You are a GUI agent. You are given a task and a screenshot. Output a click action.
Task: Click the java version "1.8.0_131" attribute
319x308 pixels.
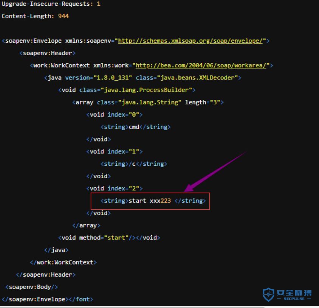click(99, 78)
